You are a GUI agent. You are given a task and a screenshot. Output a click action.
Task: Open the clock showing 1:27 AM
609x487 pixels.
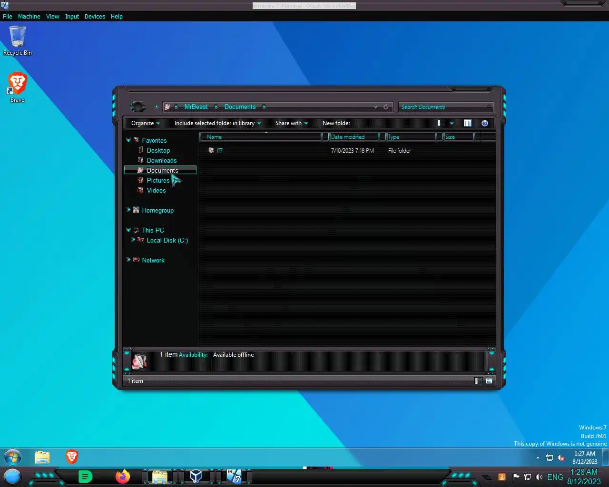pyautogui.click(x=585, y=458)
